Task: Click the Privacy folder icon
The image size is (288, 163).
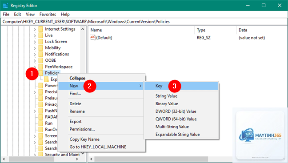Action: (x=41, y=104)
